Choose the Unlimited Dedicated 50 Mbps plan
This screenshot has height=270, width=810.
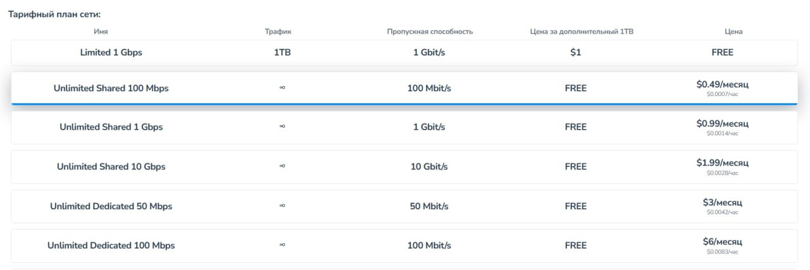111,206
